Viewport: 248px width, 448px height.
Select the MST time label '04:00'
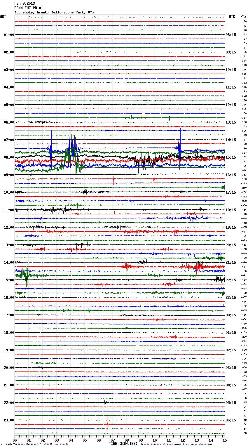click(x=9, y=87)
